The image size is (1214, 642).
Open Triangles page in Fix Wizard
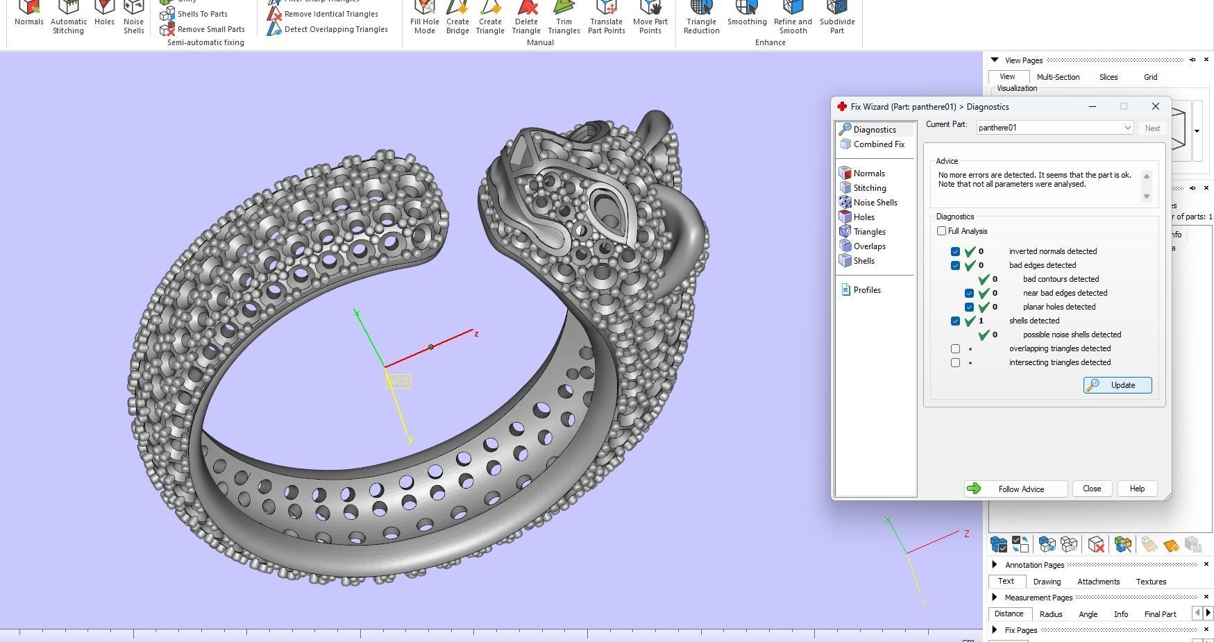click(x=863, y=232)
